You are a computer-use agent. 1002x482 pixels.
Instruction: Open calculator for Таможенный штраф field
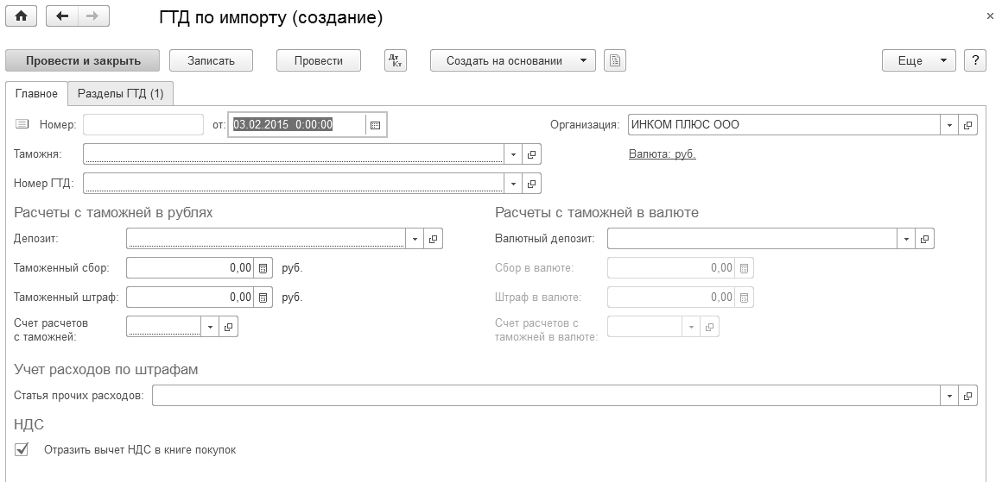(263, 297)
